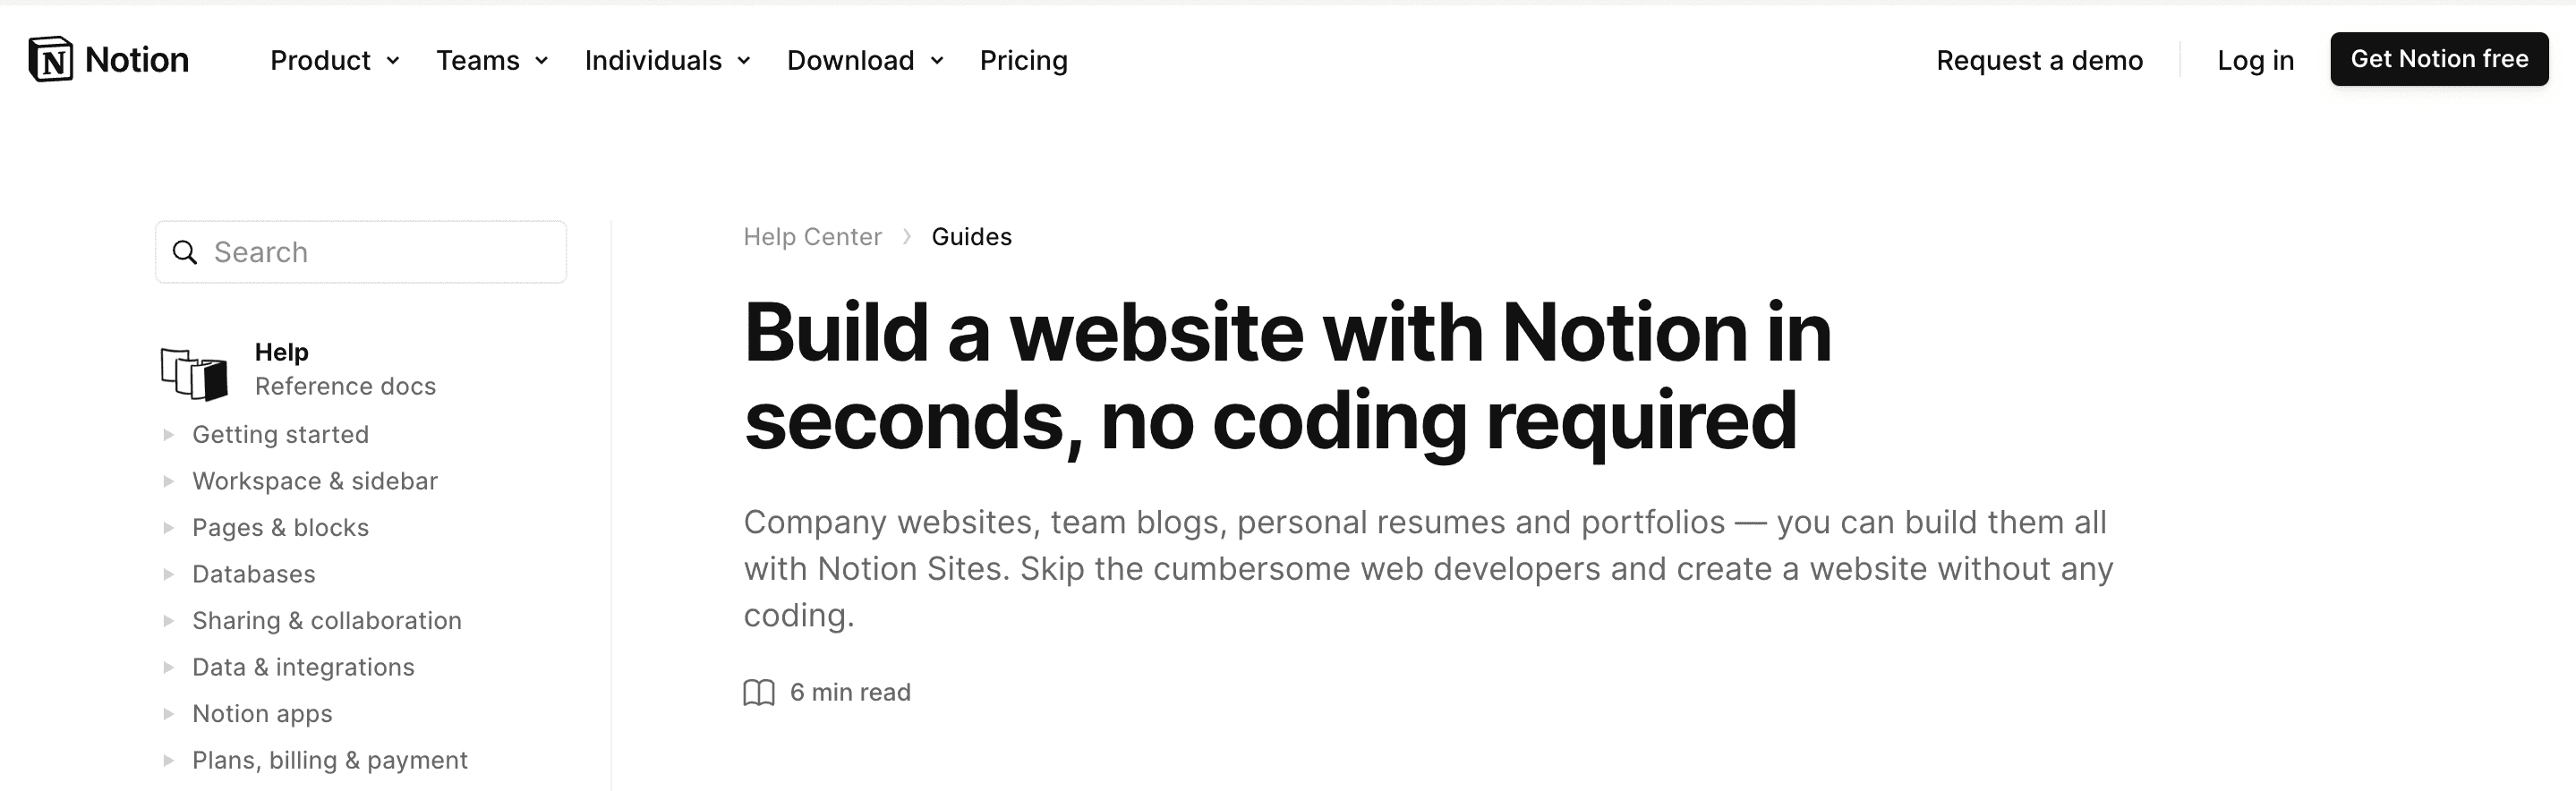This screenshot has width=2576, height=791.
Task: Select Pricing in the top navigation
Action: click(x=1023, y=60)
